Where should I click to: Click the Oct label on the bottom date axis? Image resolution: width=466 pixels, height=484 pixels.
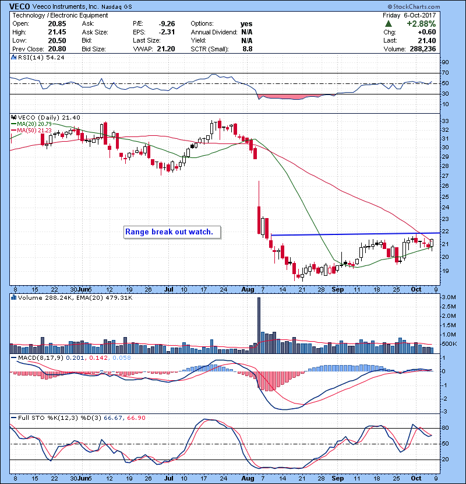click(416, 478)
